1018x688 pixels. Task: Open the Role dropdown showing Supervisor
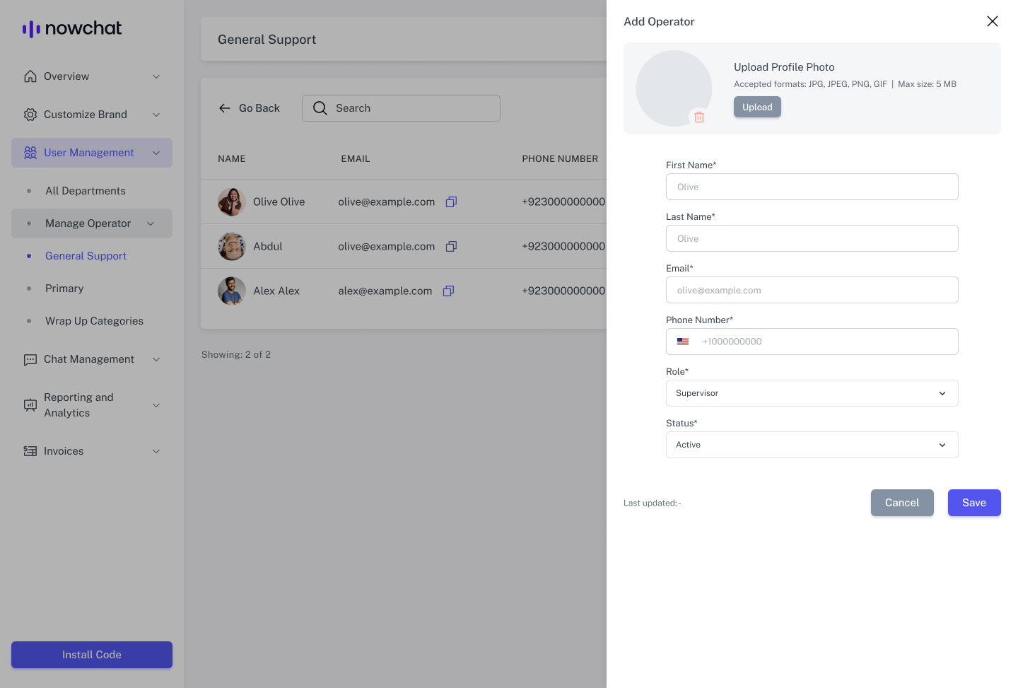coord(812,393)
